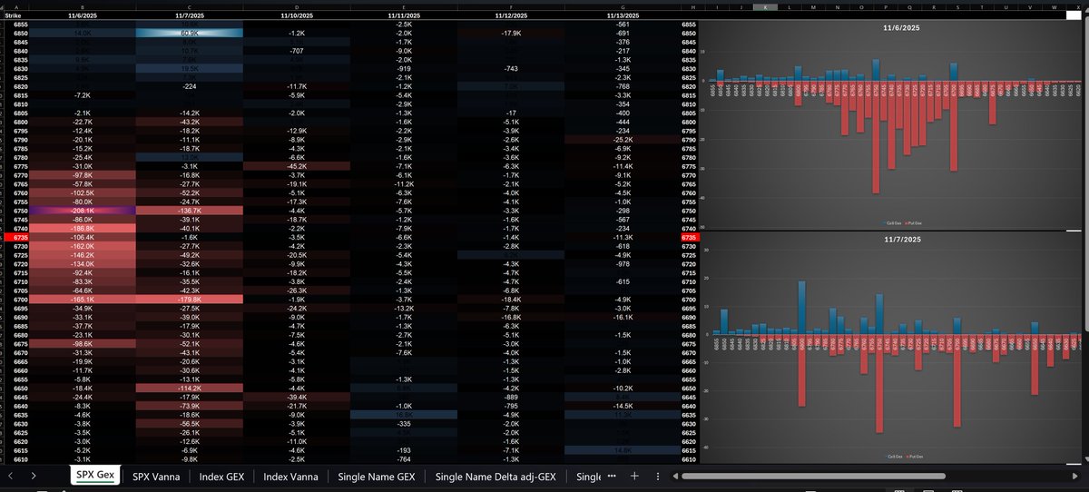Select the -45.2K cell
1089x492 pixels.
coord(297,166)
